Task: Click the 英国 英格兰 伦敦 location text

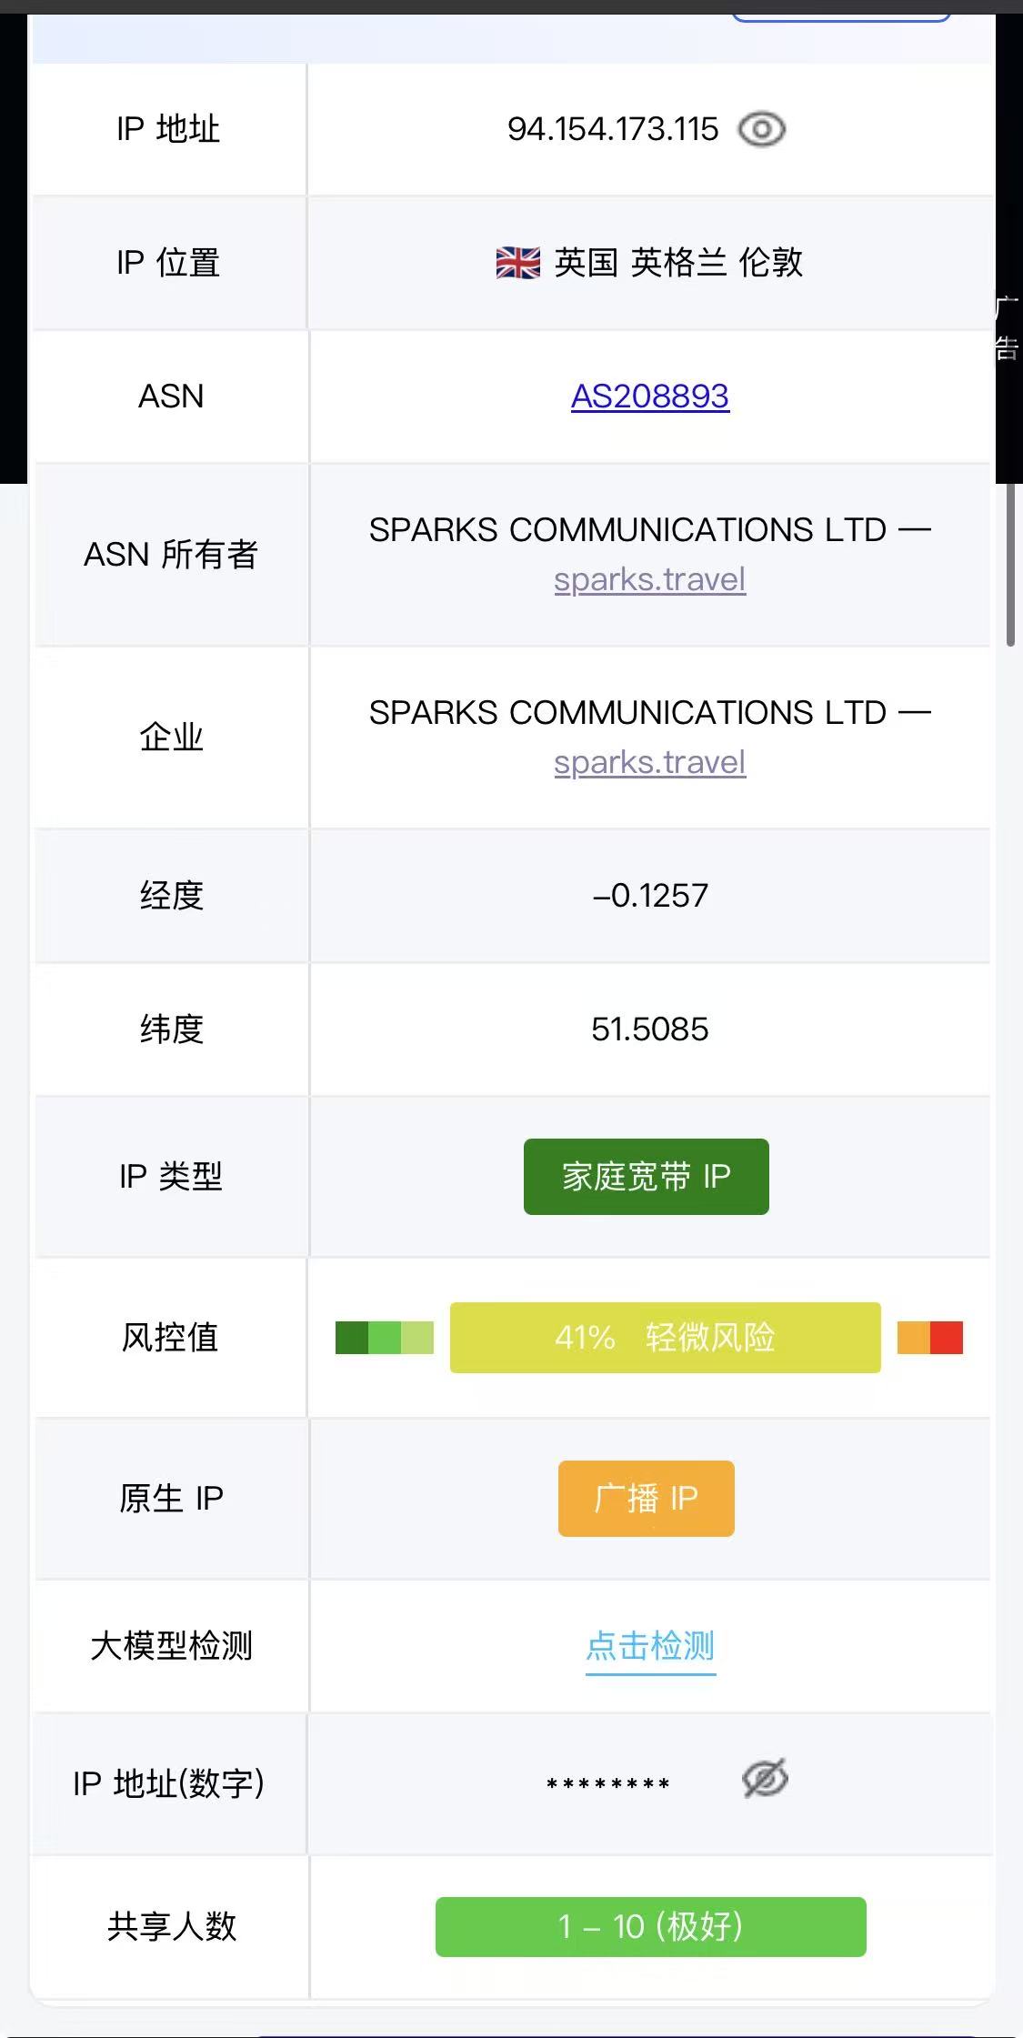Action: (678, 263)
